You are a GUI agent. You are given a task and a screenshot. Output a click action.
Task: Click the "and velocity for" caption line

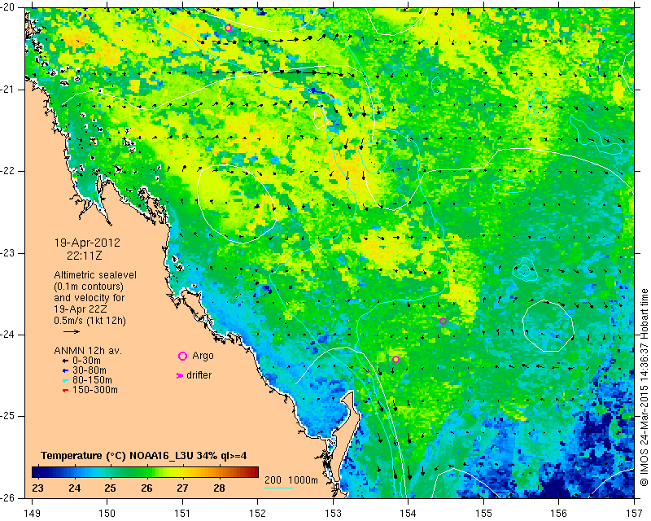click(90, 298)
